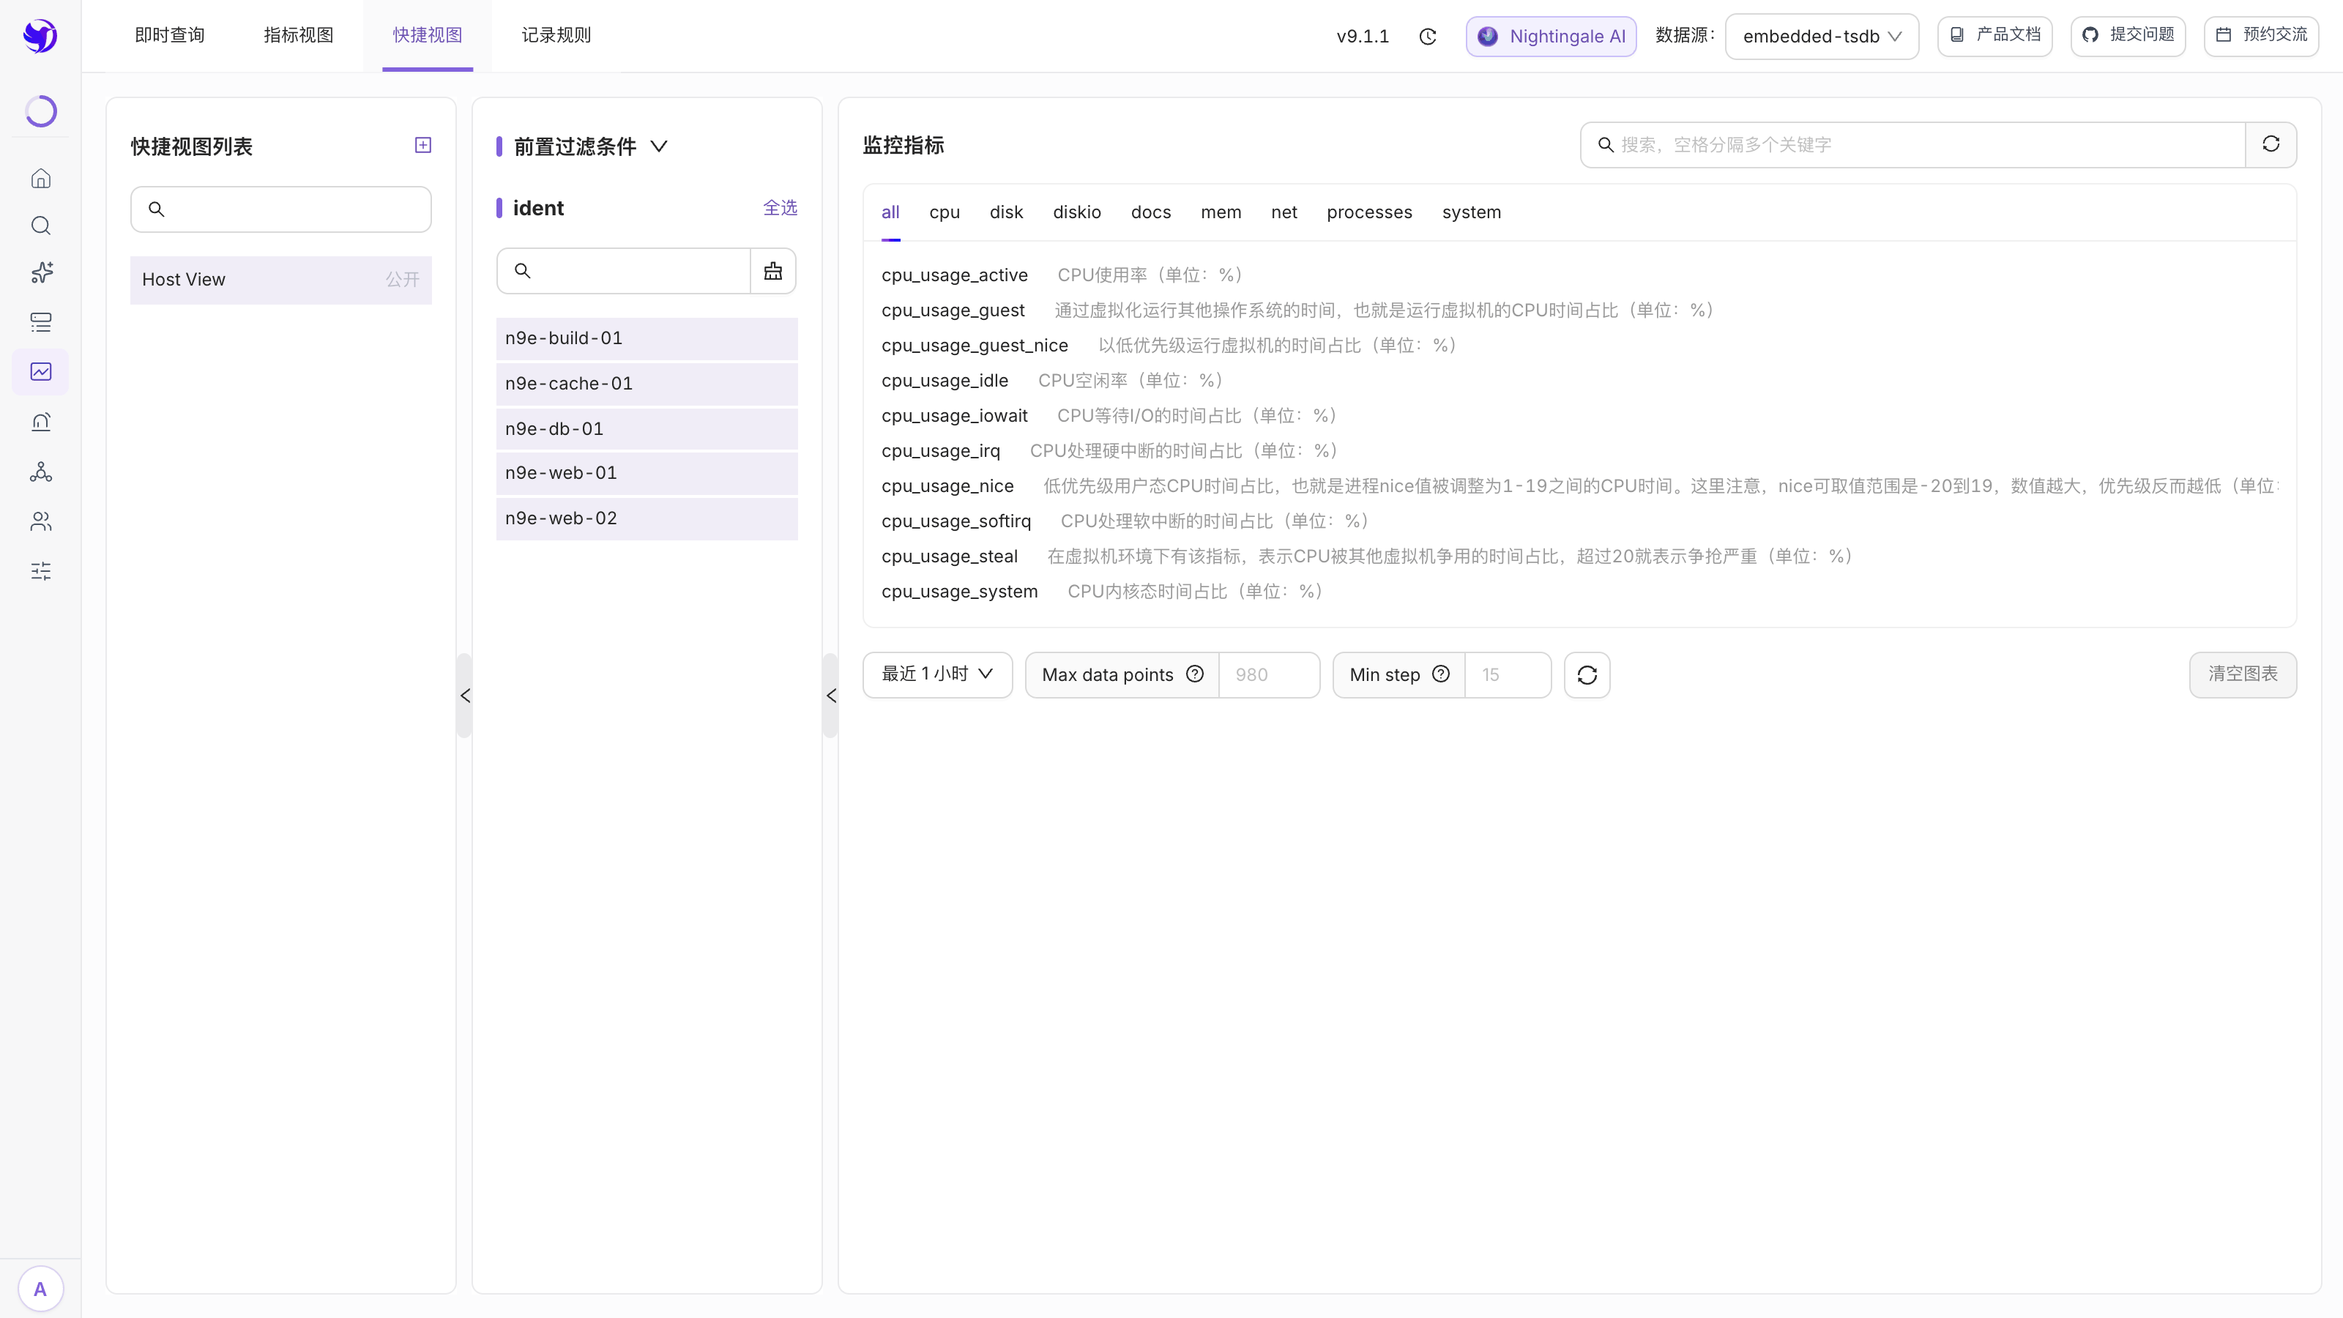Switch to the 即时查询 tab

coord(170,35)
